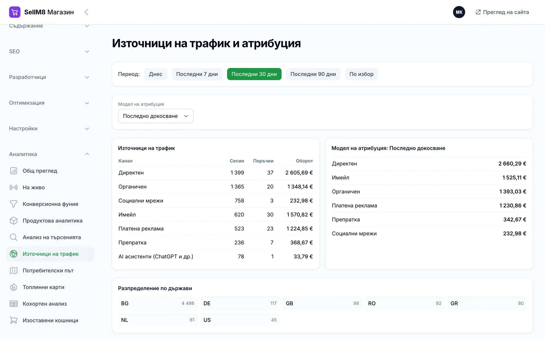Viewport: 545px width, 340px height.
Task: Open Кохортен анализ table icon
Action: (x=14, y=304)
